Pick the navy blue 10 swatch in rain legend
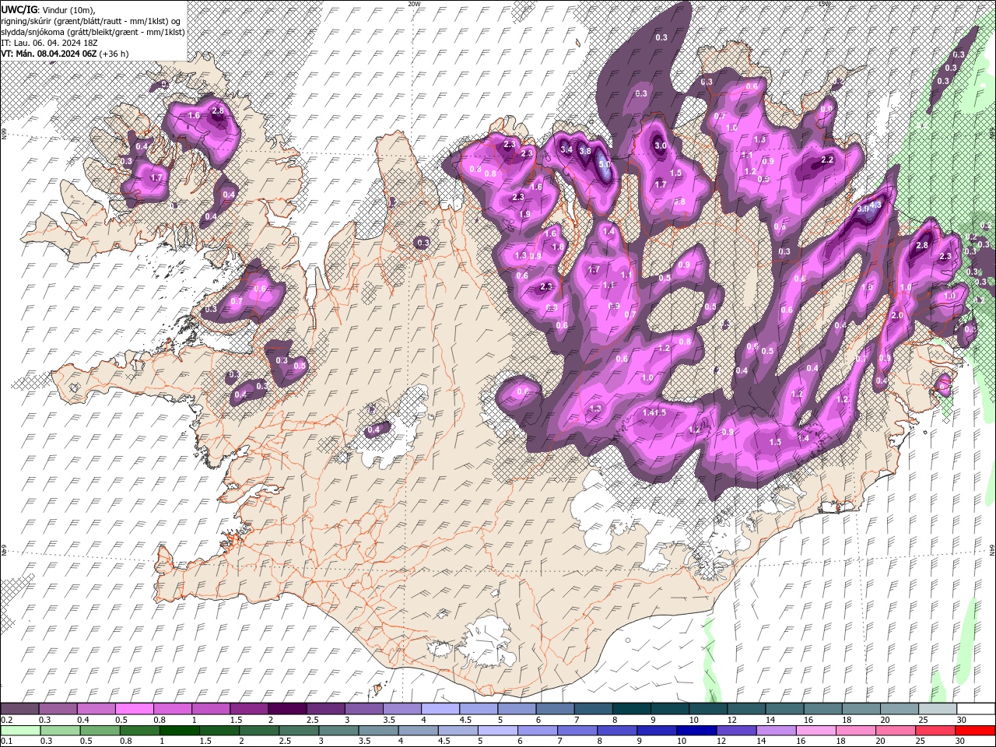The height and width of the screenshot is (747, 996). click(696, 731)
